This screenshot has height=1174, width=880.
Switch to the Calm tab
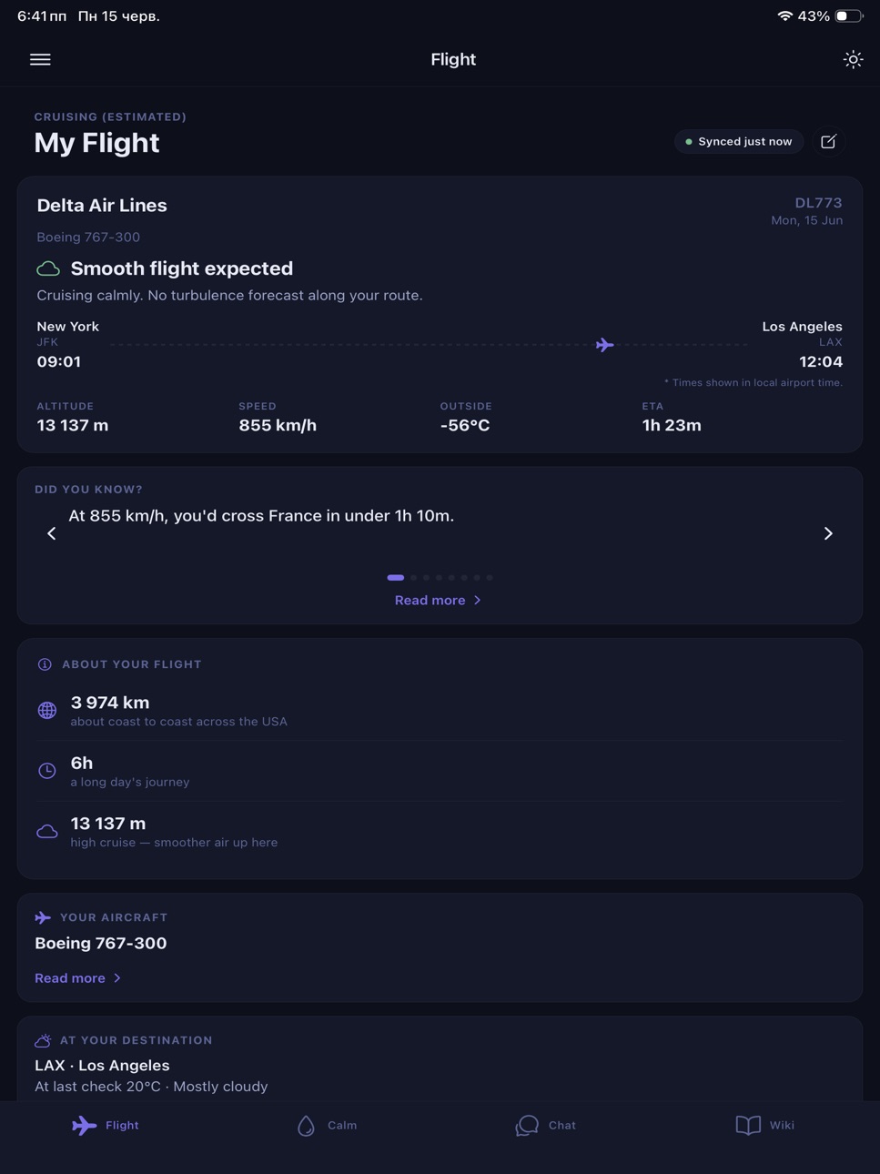click(327, 1126)
